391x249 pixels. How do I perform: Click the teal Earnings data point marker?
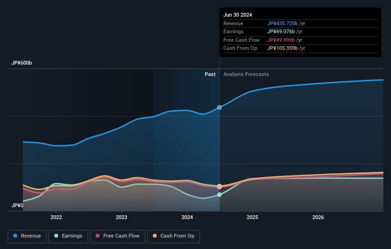[220, 194]
